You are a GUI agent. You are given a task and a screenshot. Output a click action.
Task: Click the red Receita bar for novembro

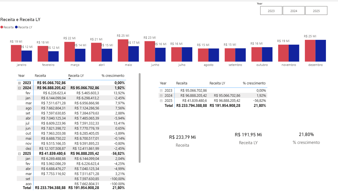tap(283, 53)
